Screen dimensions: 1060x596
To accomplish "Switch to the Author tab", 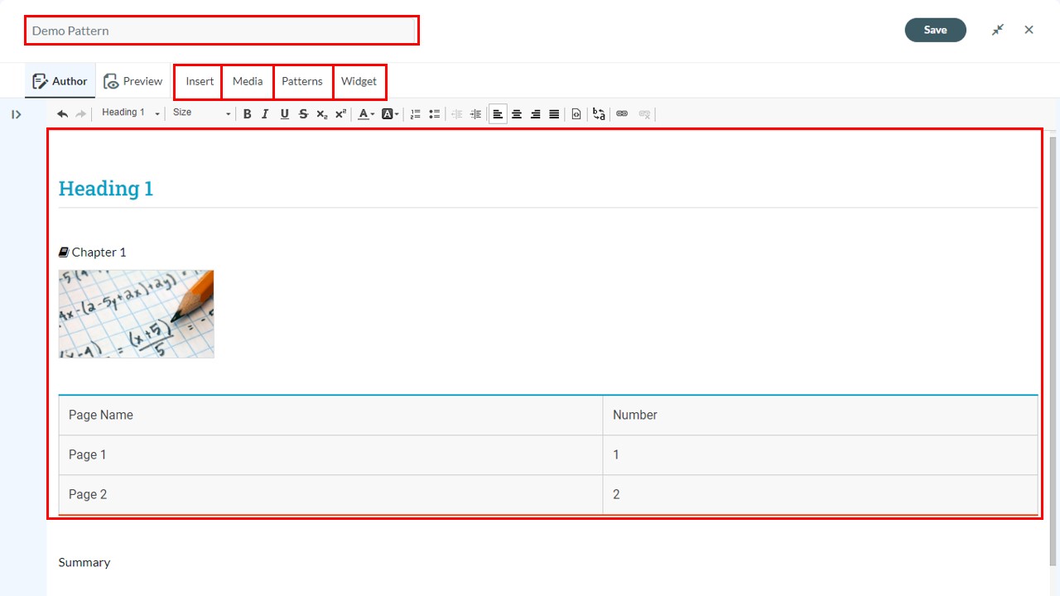I will click(x=60, y=81).
